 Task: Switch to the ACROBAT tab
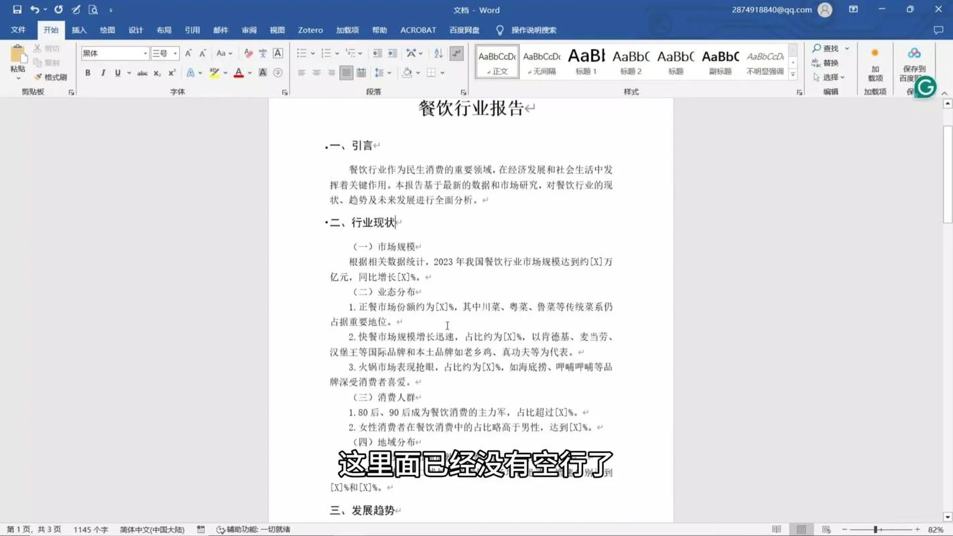[418, 30]
